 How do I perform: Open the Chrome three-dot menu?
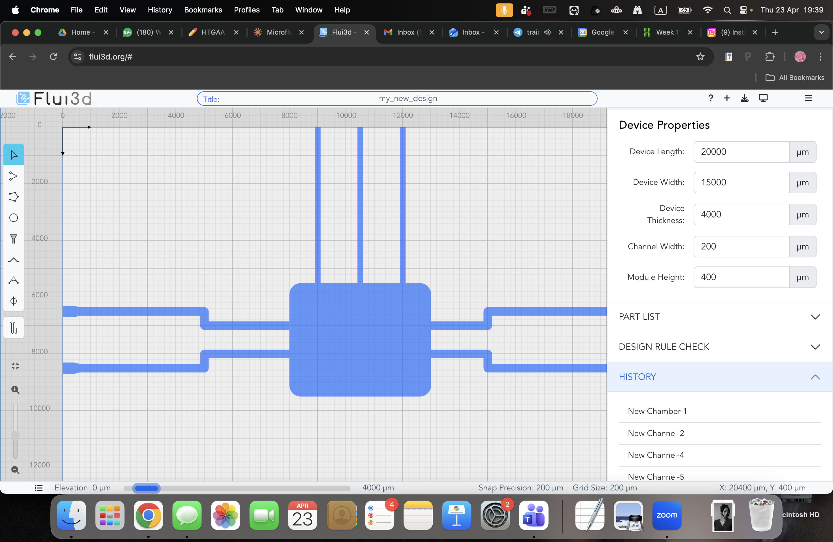[821, 57]
